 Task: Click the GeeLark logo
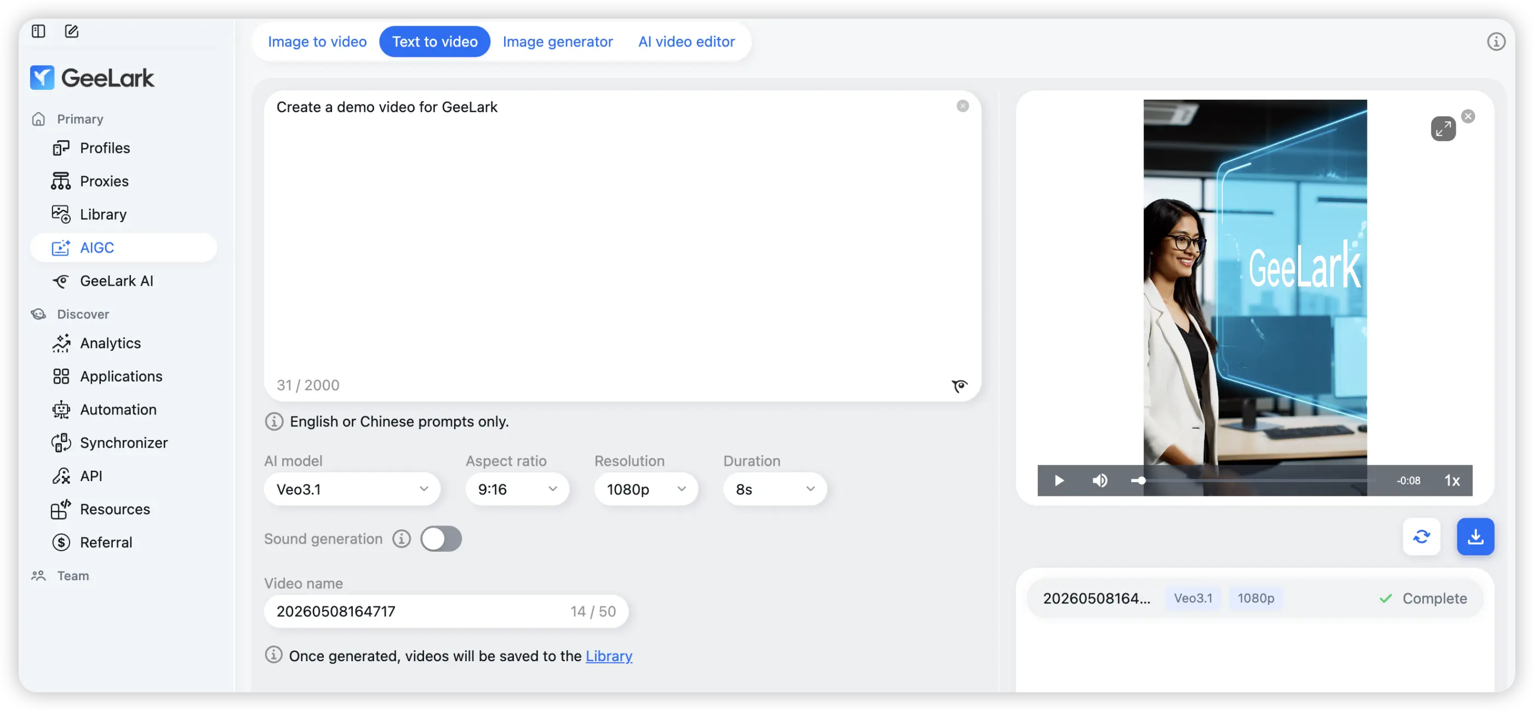coord(92,77)
